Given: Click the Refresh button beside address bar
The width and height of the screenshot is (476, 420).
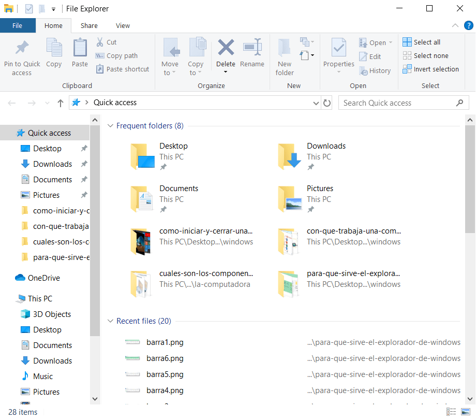Looking at the screenshot, I should coord(327,103).
